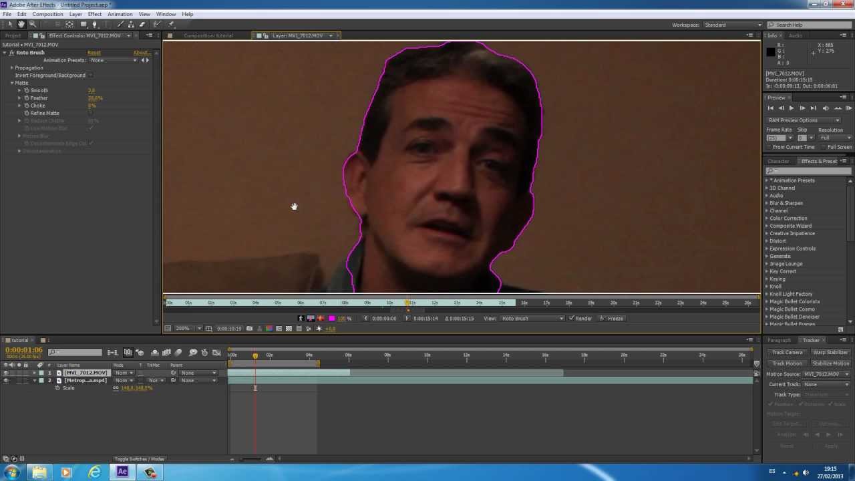Click the magenta alpha overlay color swatch

pyautogui.click(x=331, y=318)
